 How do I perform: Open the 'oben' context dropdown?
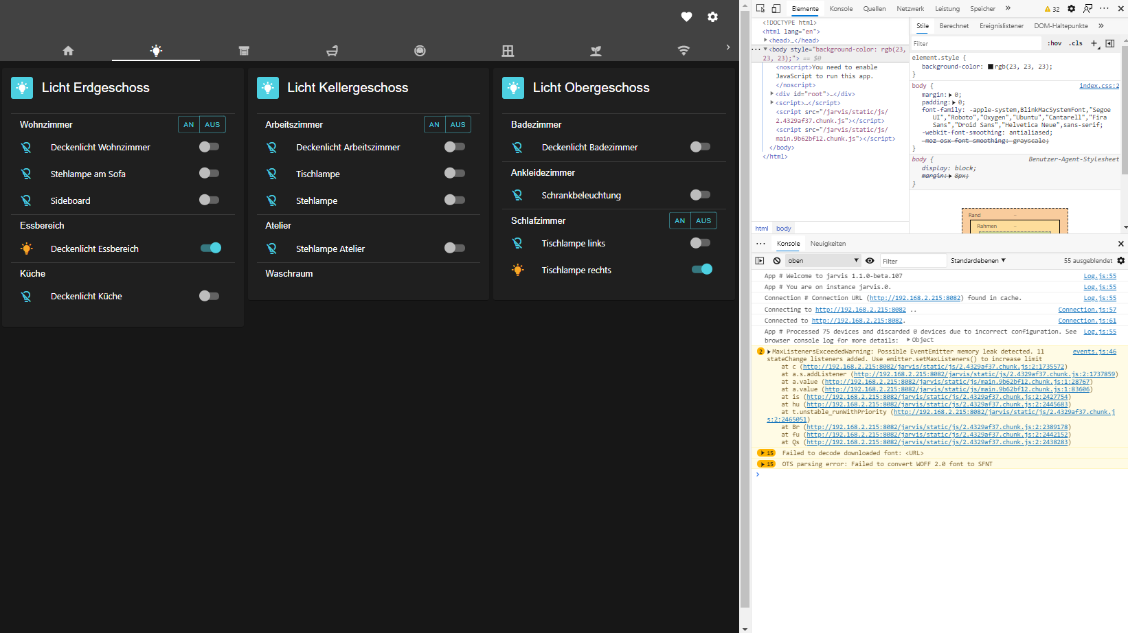pyautogui.click(x=822, y=261)
